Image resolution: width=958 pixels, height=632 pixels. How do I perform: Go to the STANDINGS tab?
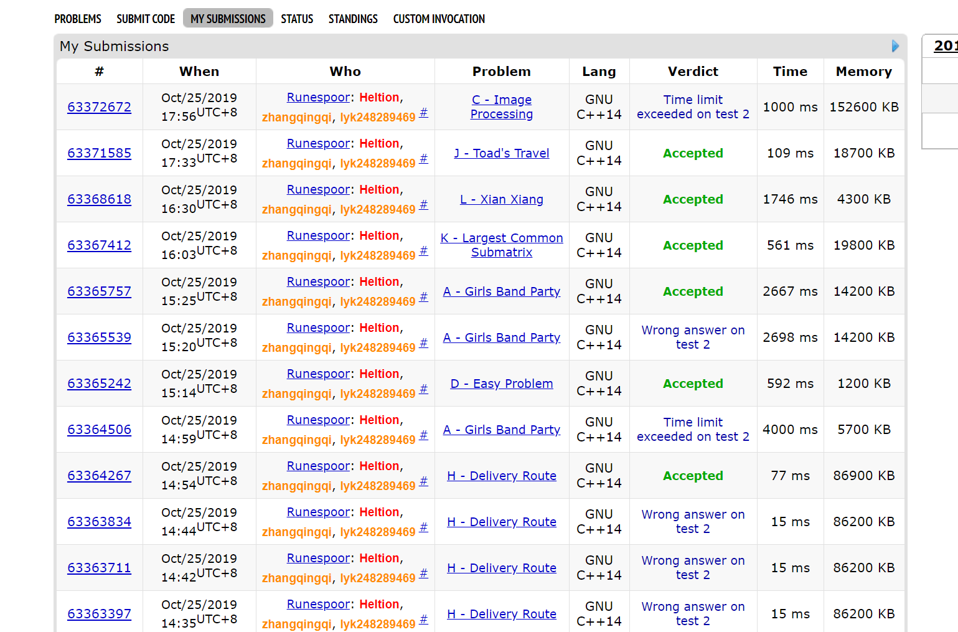click(x=353, y=19)
